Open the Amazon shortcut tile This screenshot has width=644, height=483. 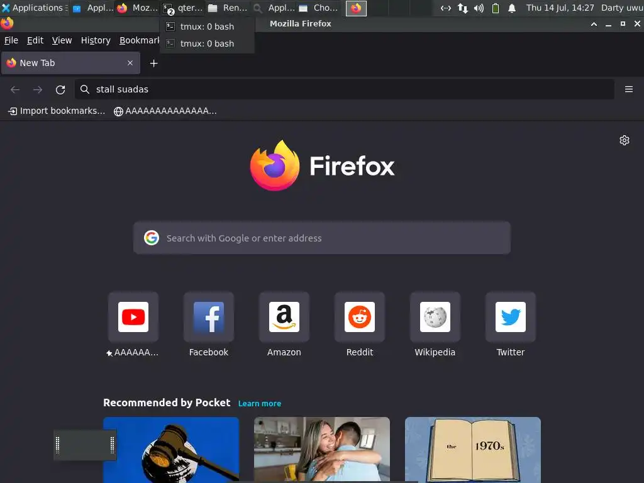point(284,317)
